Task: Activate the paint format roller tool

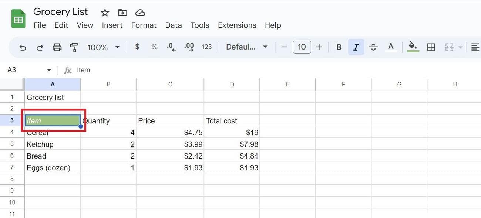Action: (x=74, y=47)
